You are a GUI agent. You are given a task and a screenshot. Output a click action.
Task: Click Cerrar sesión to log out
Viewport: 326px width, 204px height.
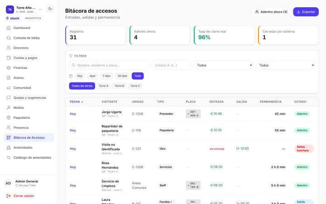point(20,196)
